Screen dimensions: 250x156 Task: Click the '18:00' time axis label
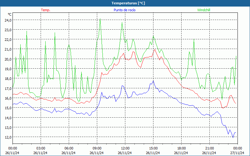(182, 148)
